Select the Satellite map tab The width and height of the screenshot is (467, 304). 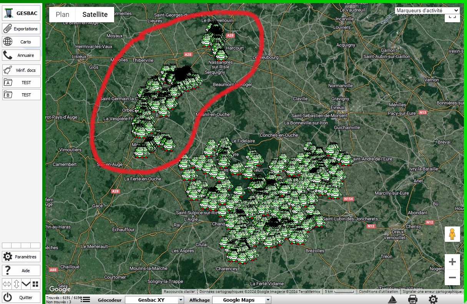click(95, 15)
